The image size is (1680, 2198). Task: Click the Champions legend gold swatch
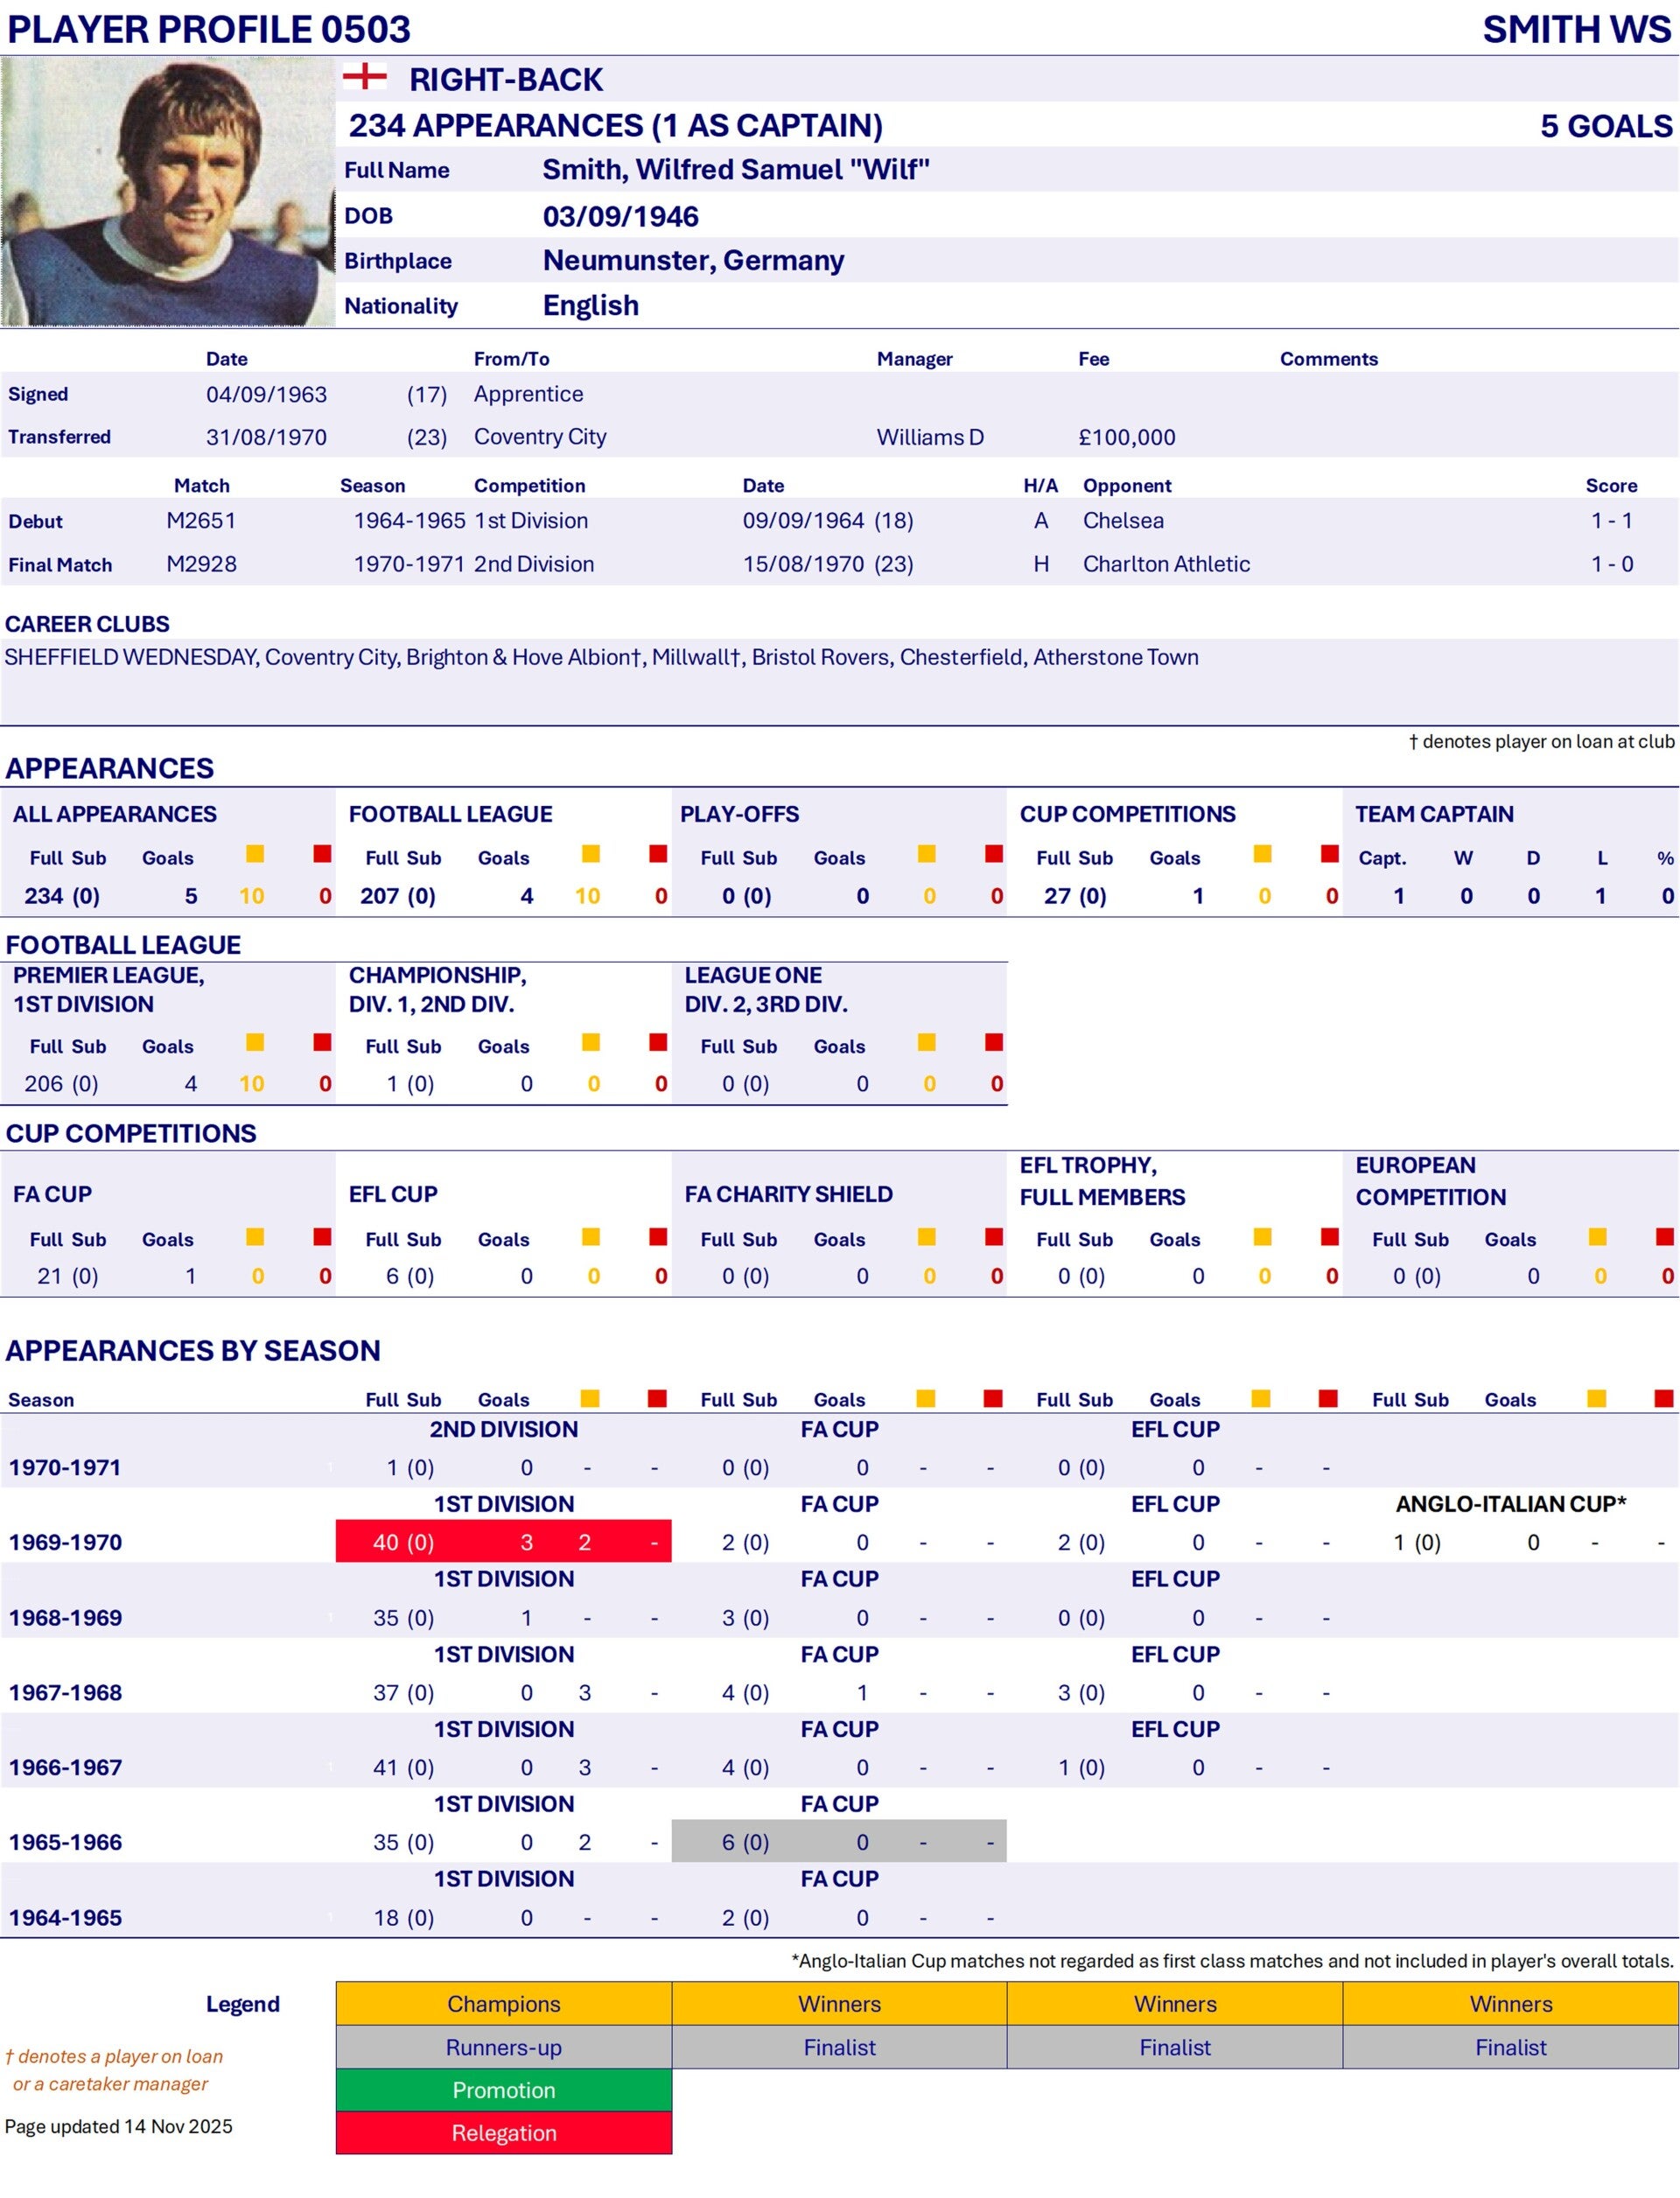503,2004
